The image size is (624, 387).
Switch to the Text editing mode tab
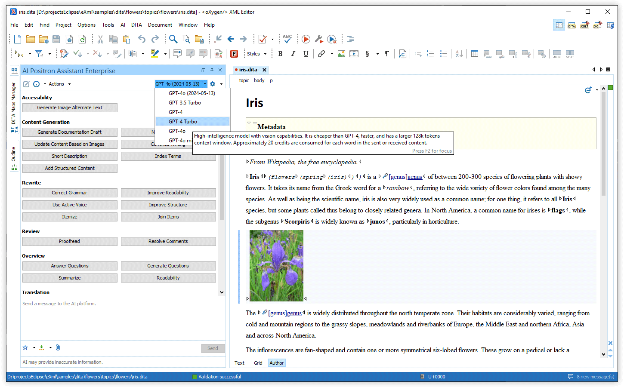(x=239, y=363)
